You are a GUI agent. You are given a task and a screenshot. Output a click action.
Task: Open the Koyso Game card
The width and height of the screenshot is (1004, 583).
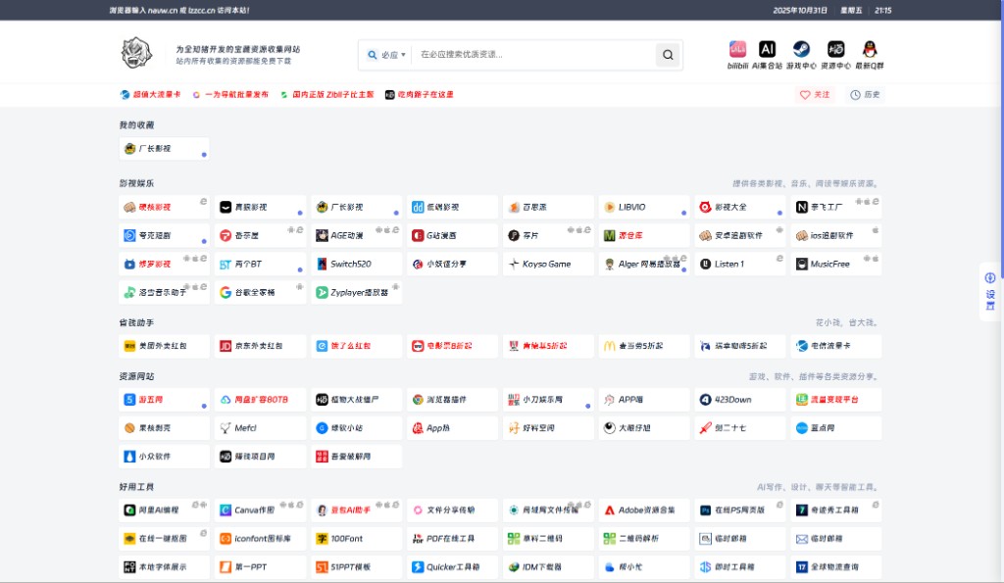[546, 264]
